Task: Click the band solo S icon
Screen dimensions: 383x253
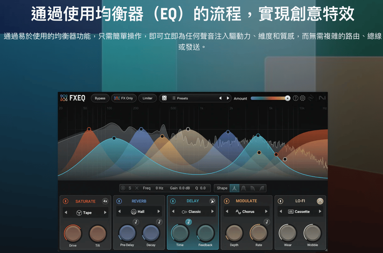Action: click(x=130, y=188)
